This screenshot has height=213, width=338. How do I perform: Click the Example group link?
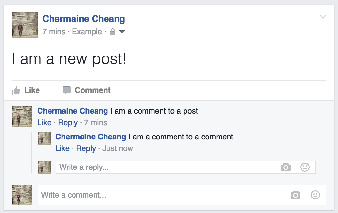(x=87, y=32)
